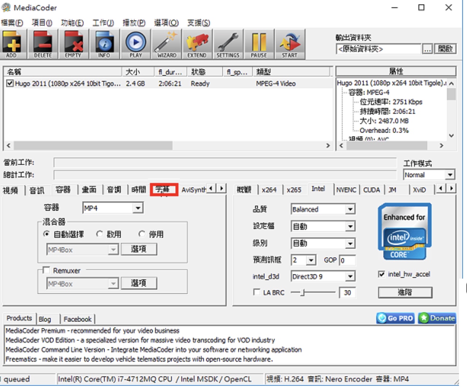Open the 播放(P) menu
Image resolution: width=467 pixels, height=388 pixels.
(134, 23)
